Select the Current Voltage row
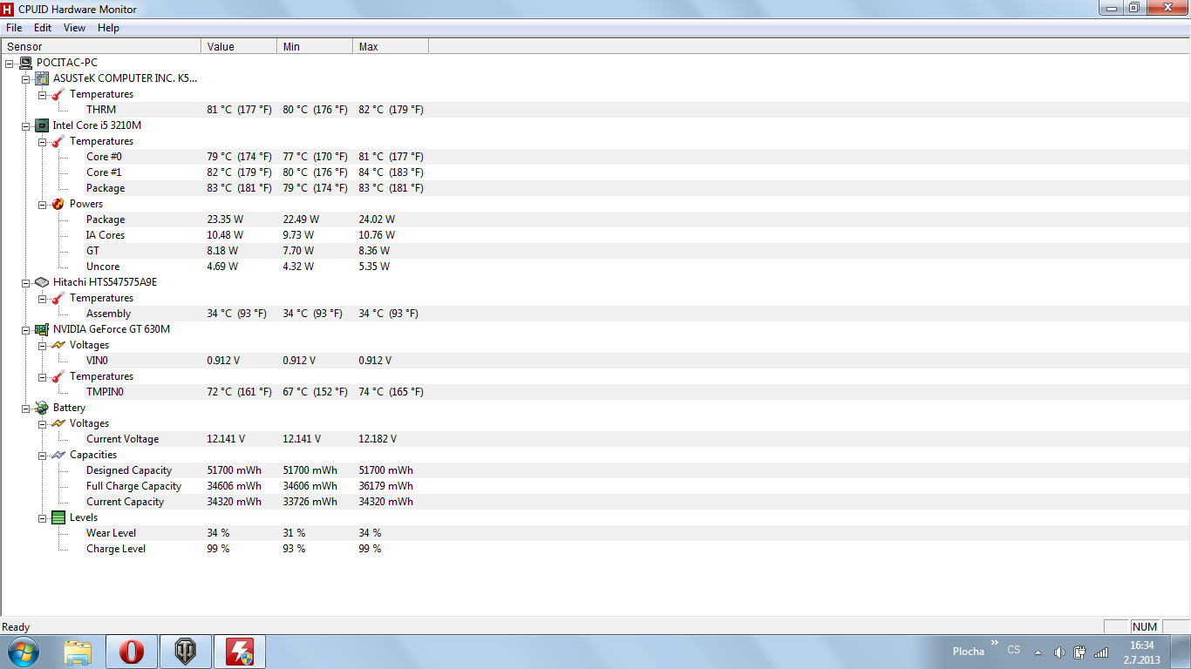 595,439
